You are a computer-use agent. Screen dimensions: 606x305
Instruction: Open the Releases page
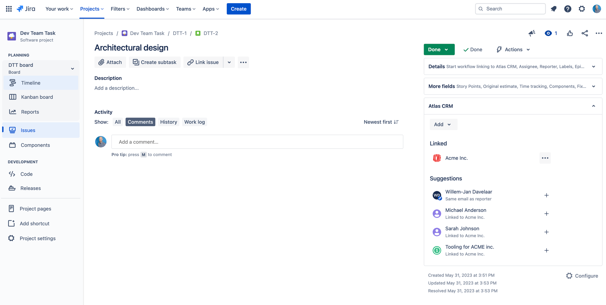pos(31,188)
